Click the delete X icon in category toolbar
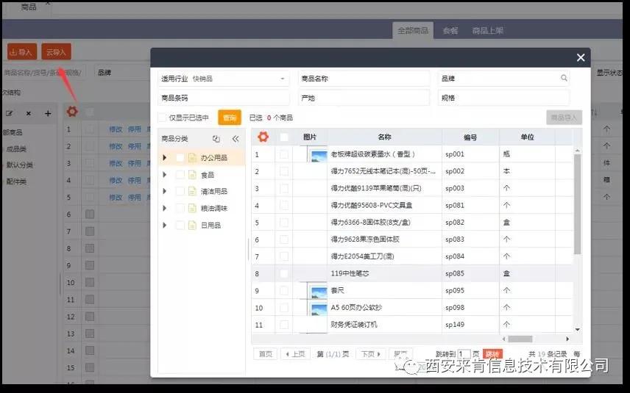The width and height of the screenshot is (630, 393). pos(29,113)
